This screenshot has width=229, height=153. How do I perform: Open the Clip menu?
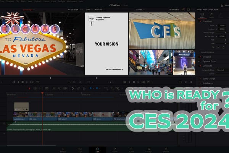18,1
